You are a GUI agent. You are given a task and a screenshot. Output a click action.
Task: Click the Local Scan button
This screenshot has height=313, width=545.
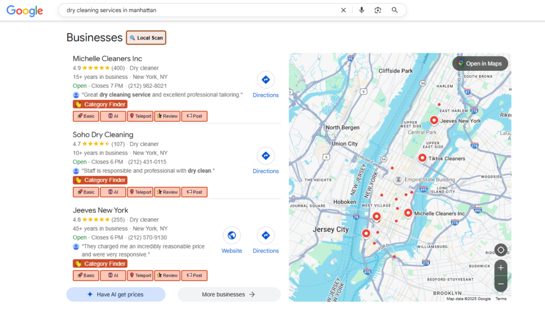(146, 38)
